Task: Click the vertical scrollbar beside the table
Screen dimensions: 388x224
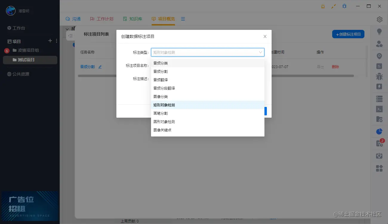Action: coord(367,61)
